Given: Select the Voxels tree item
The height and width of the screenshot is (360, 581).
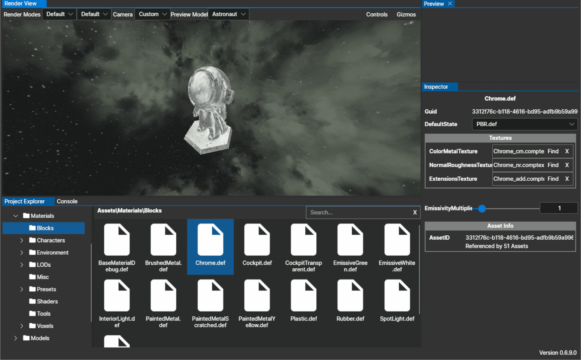Looking at the screenshot, I should 45,326.
